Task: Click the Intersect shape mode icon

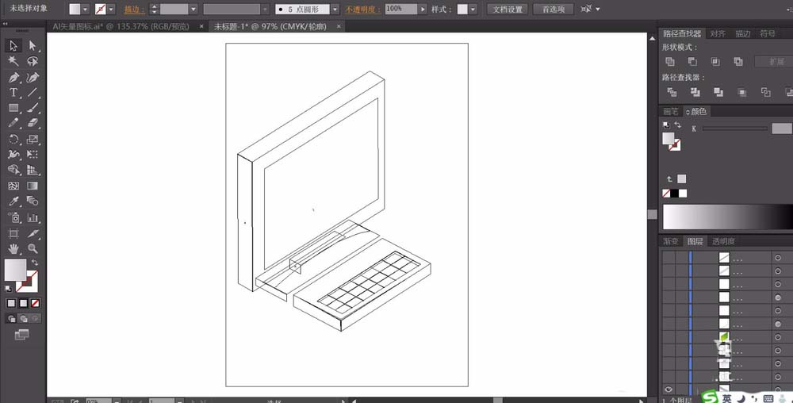Action: (715, 62)
